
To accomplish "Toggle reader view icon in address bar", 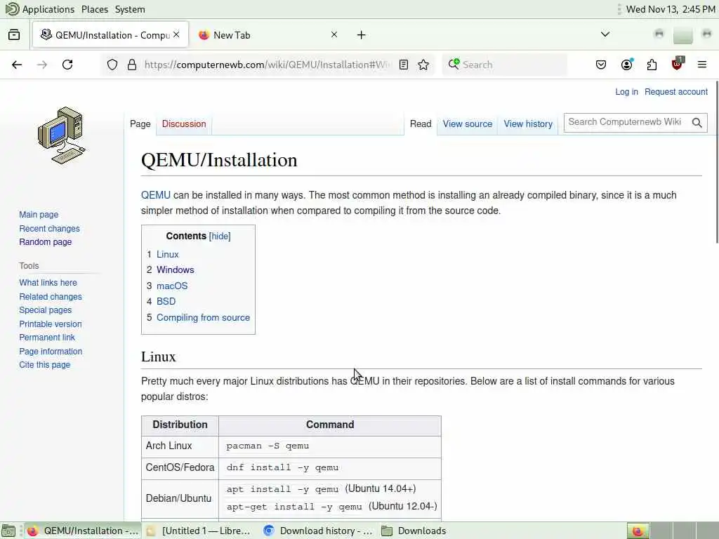I will [x=404, y=65].
